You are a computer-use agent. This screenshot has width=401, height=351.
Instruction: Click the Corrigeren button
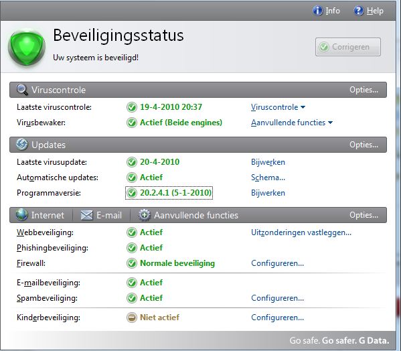tap(348, 47)
